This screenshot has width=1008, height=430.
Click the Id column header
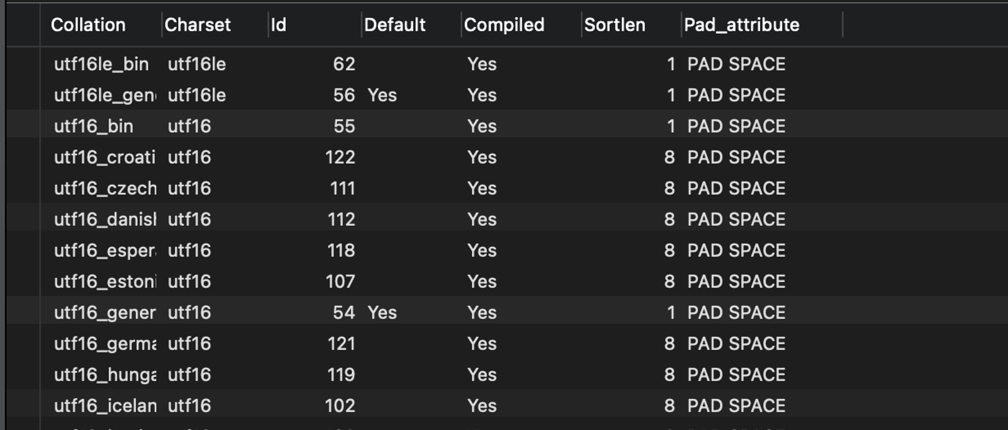pyautogui.click(x=279, y=25)
